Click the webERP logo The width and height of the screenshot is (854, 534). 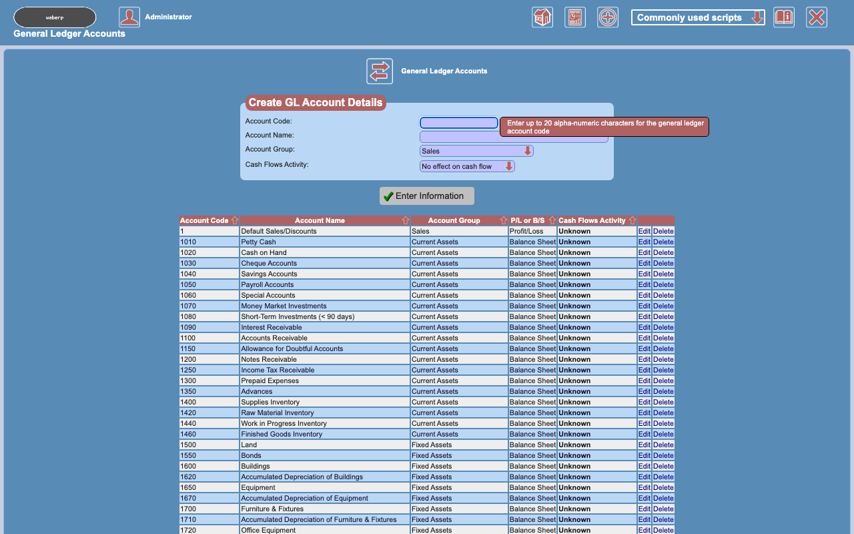55,17
